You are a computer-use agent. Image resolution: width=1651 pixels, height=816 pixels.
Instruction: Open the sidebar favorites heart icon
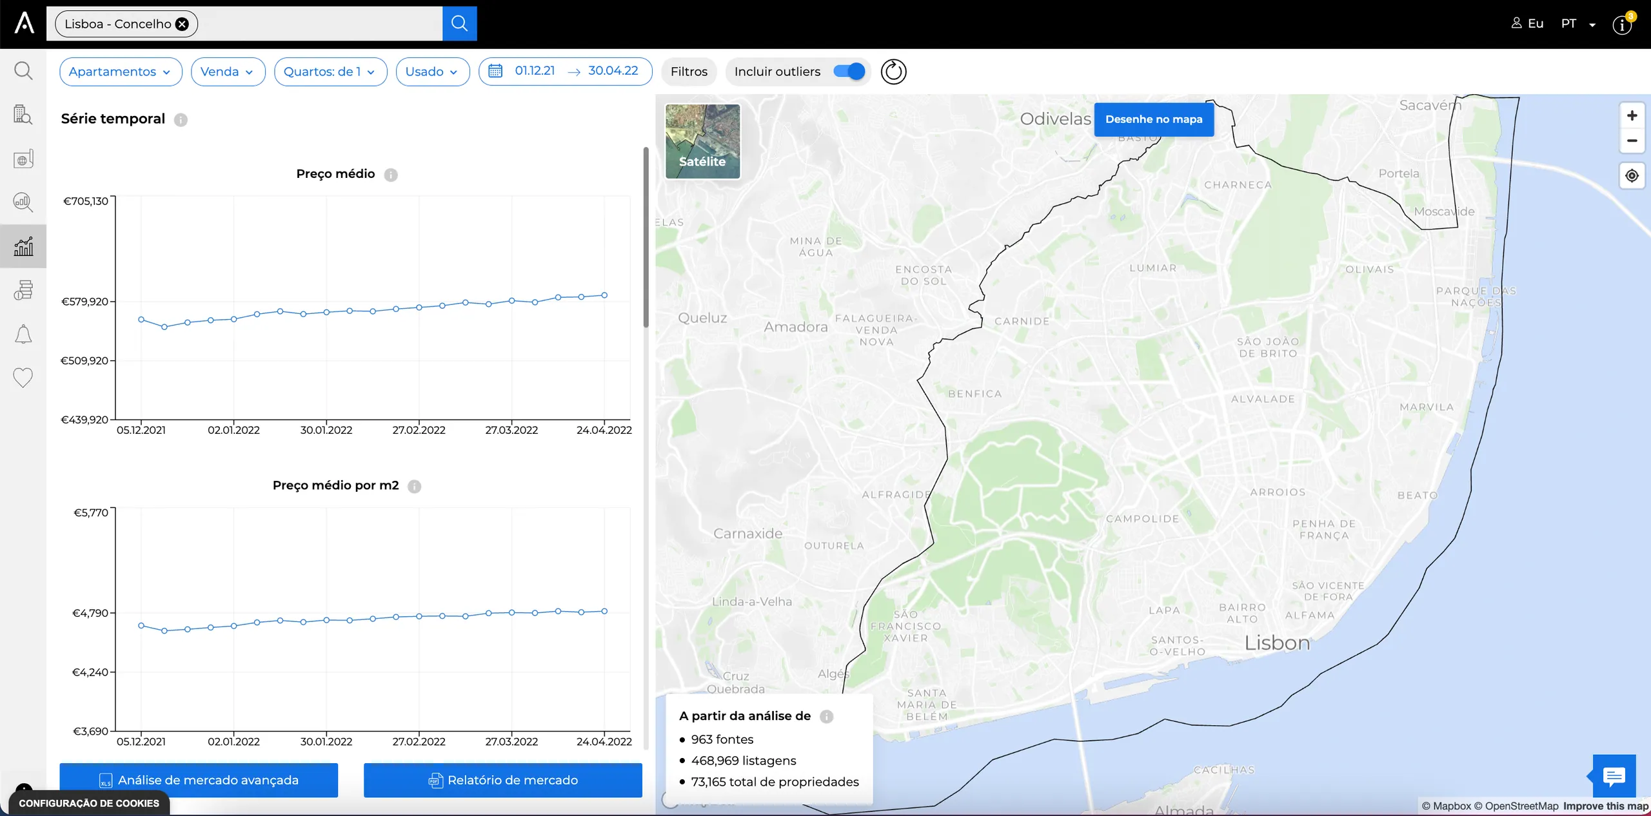(23, 377)
